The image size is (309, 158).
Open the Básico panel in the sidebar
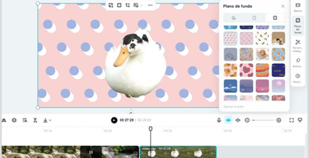tap(298, 7)
